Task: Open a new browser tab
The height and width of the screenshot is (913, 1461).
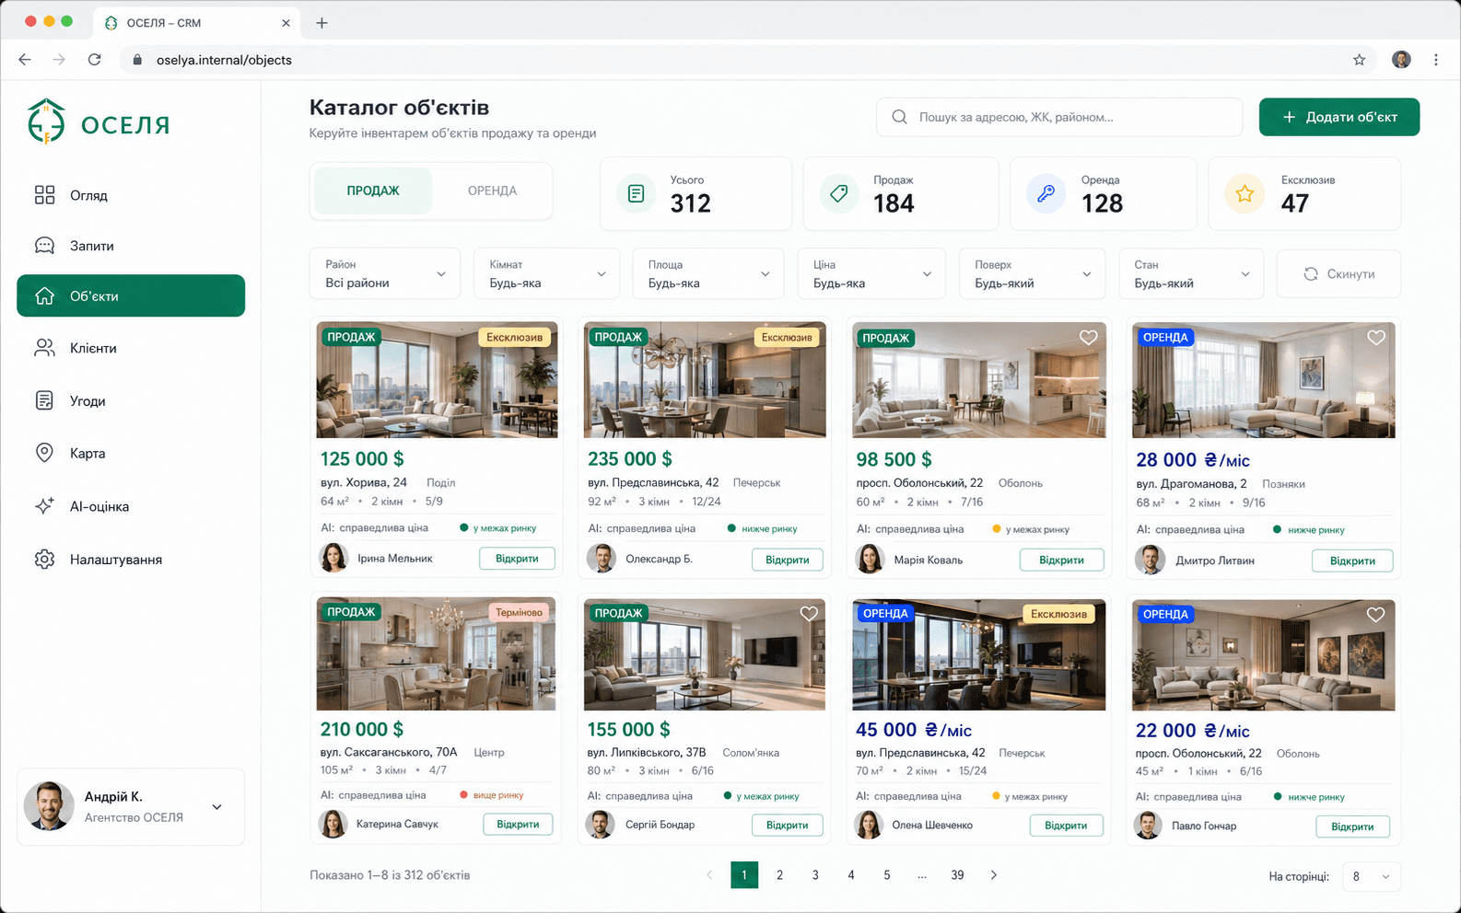Action: pyautogui.click(x=321, y=23)
